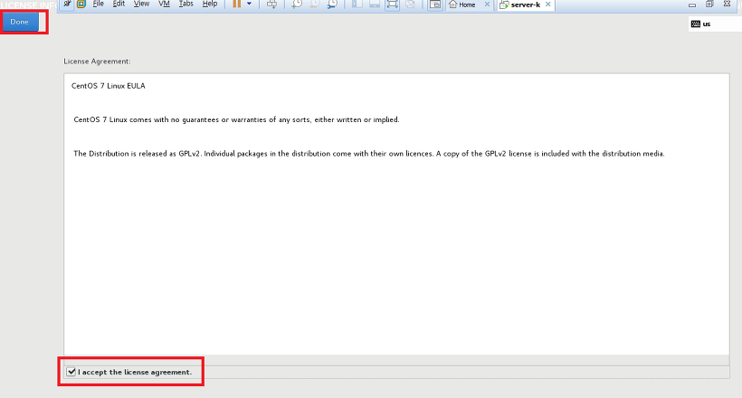
Task: Open the Help menu
Action: tap(210, 4)
